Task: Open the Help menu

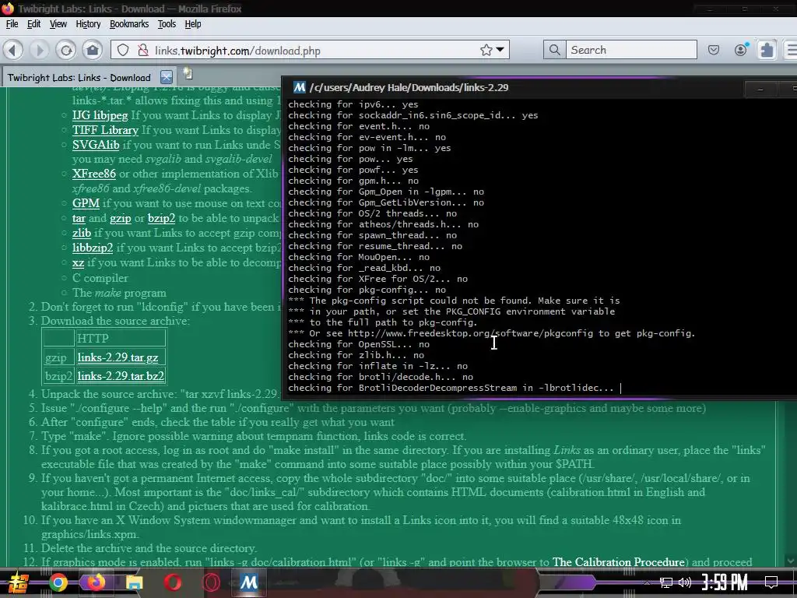Action: point(193,24)
